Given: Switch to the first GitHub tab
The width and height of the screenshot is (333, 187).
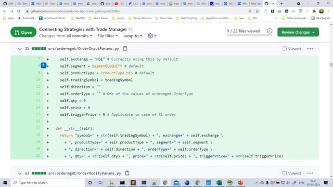Looking at the screenshot, I should point(8,4).
